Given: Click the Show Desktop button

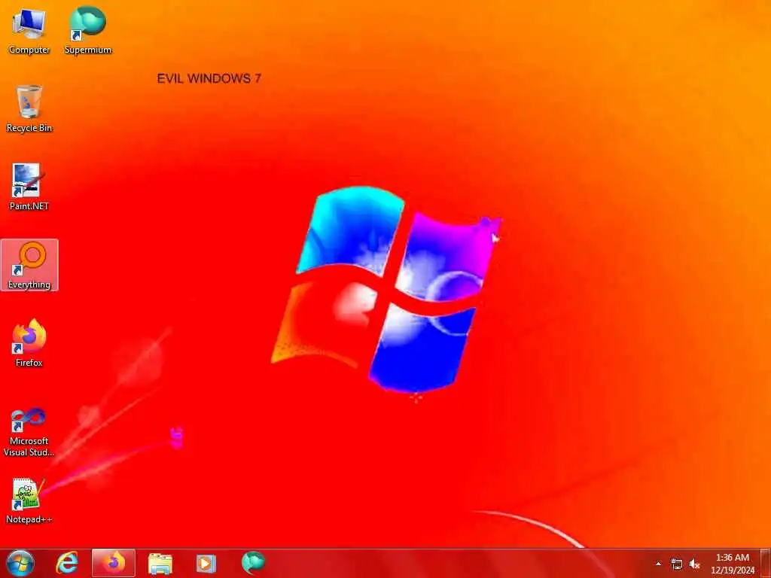Looking at the screenshot, I should click(x=766, y=564).
